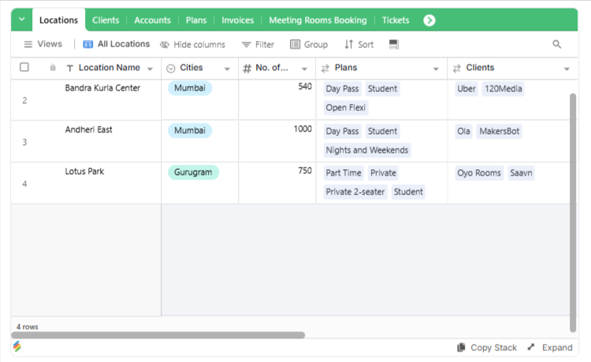Open the Filter options
Viewport: 591px width, 362px height.
pyautogui.click(x=258, y=44)
